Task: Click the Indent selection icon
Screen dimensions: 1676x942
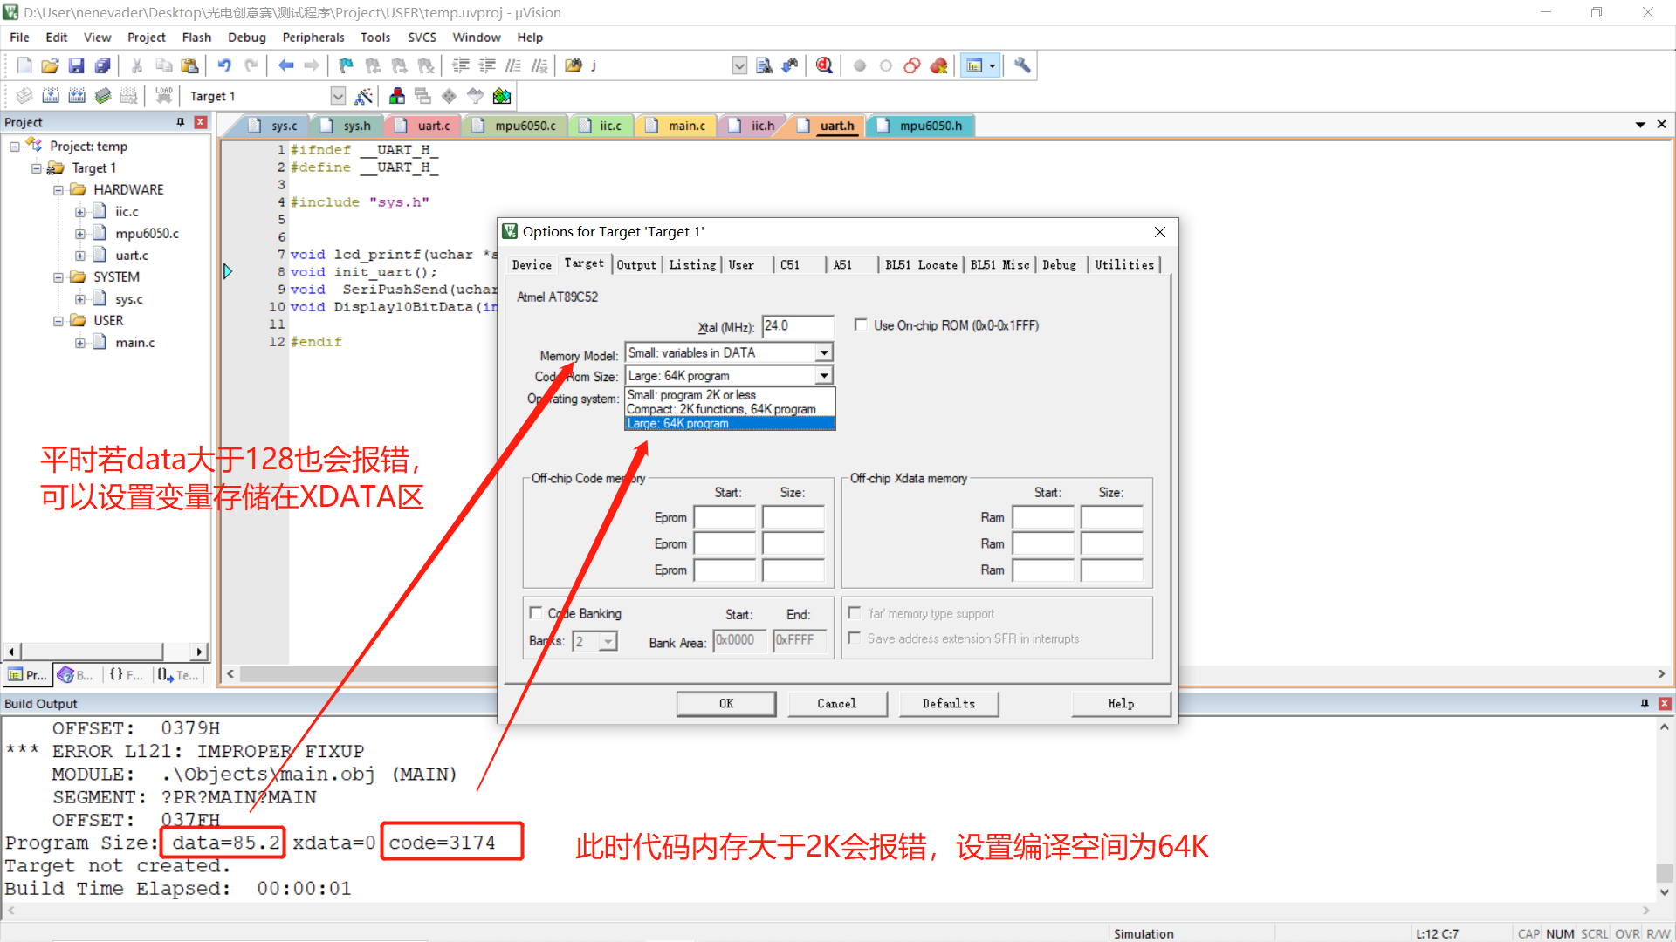Action: pos(461,65)
